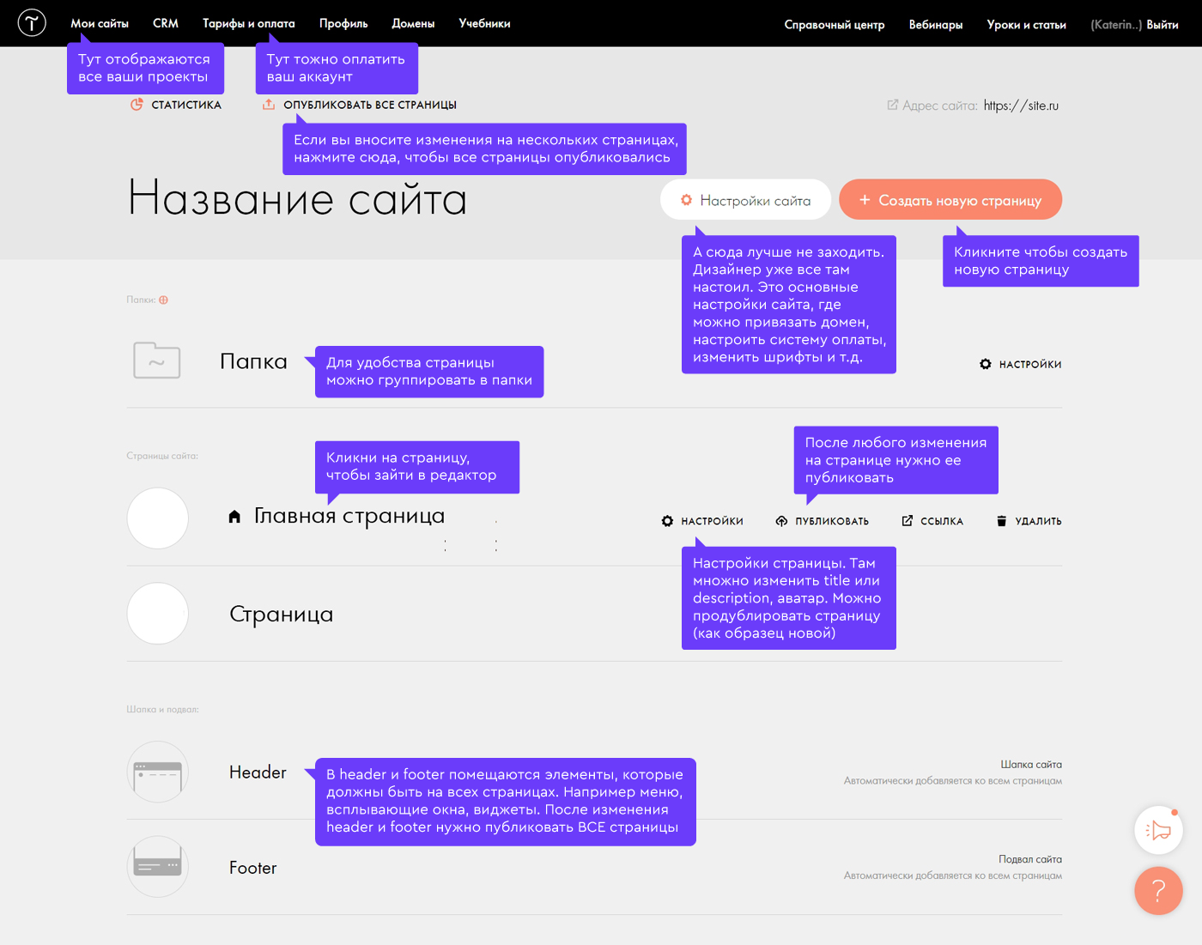The height and width of the screenshot is (945, 1202).
Task: Click ОПУБЛИКОВАТЬ ВСЕ СТРАНИЦЫ
Action: [x=370, y=105]
